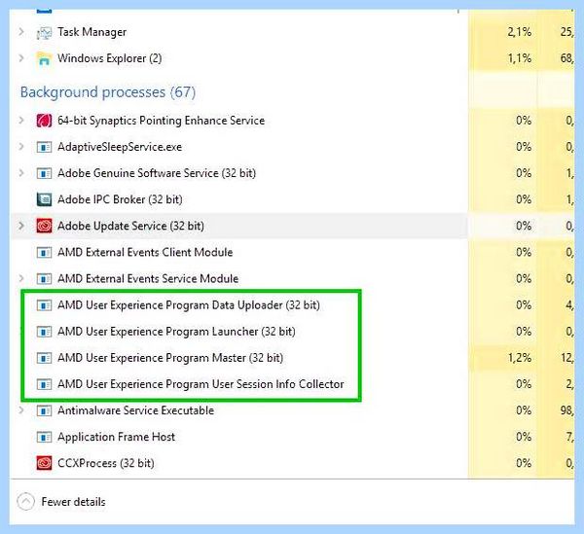Viewport: 584px width, 534px height.
Task: Click the Adobe Genuine Software Service icon
Action: pyautogui.click(x=44, y=173)
